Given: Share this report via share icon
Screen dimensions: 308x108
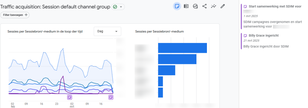Looking at the screenshot, I should 205,6.
